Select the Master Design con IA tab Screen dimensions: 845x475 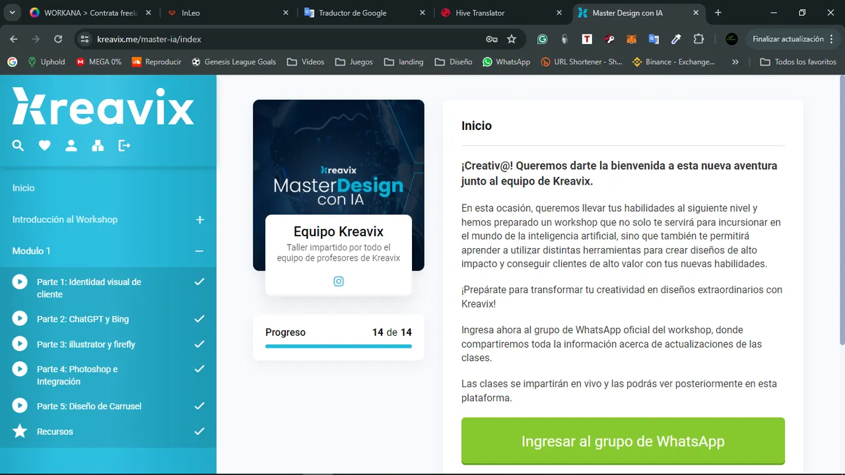[638, 13]
